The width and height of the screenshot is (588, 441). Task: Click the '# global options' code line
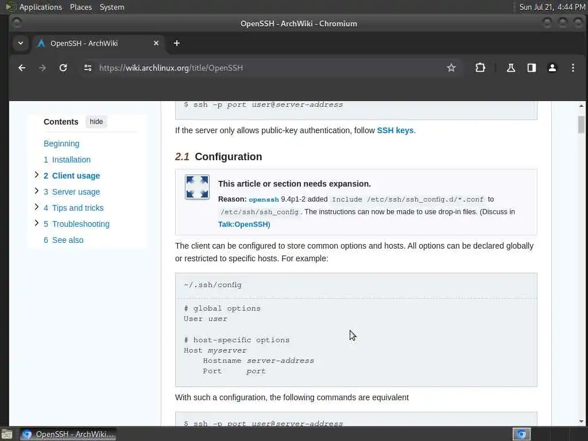(x=222, y=308)
